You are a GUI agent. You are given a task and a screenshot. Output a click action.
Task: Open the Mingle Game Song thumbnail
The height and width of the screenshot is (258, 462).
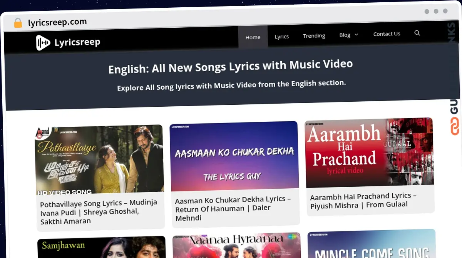(372, 243)
